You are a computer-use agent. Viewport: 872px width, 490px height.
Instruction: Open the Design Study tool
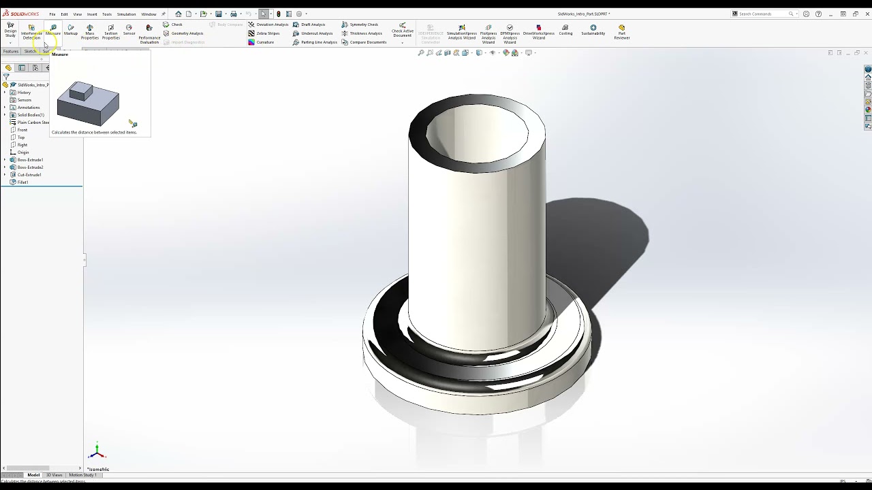[x=10, y=31]
